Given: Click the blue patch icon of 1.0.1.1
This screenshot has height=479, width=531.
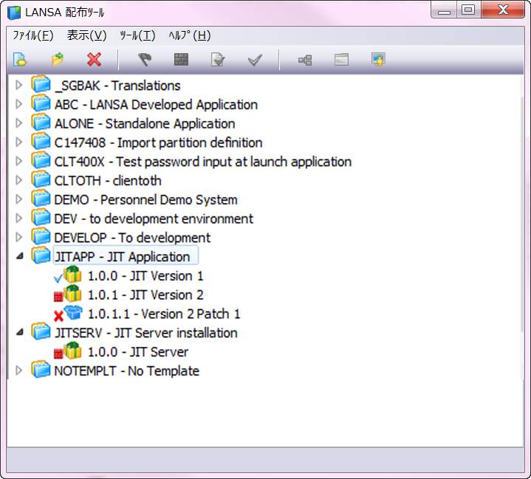Looking at the screenshot, I should (x=73, y=312).
